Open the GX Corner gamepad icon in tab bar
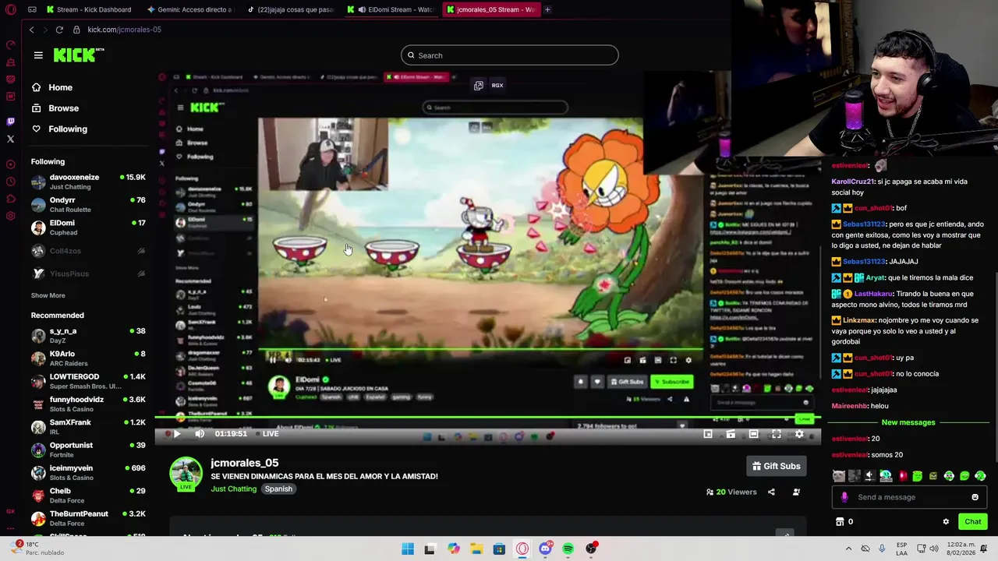 (32, 9)
